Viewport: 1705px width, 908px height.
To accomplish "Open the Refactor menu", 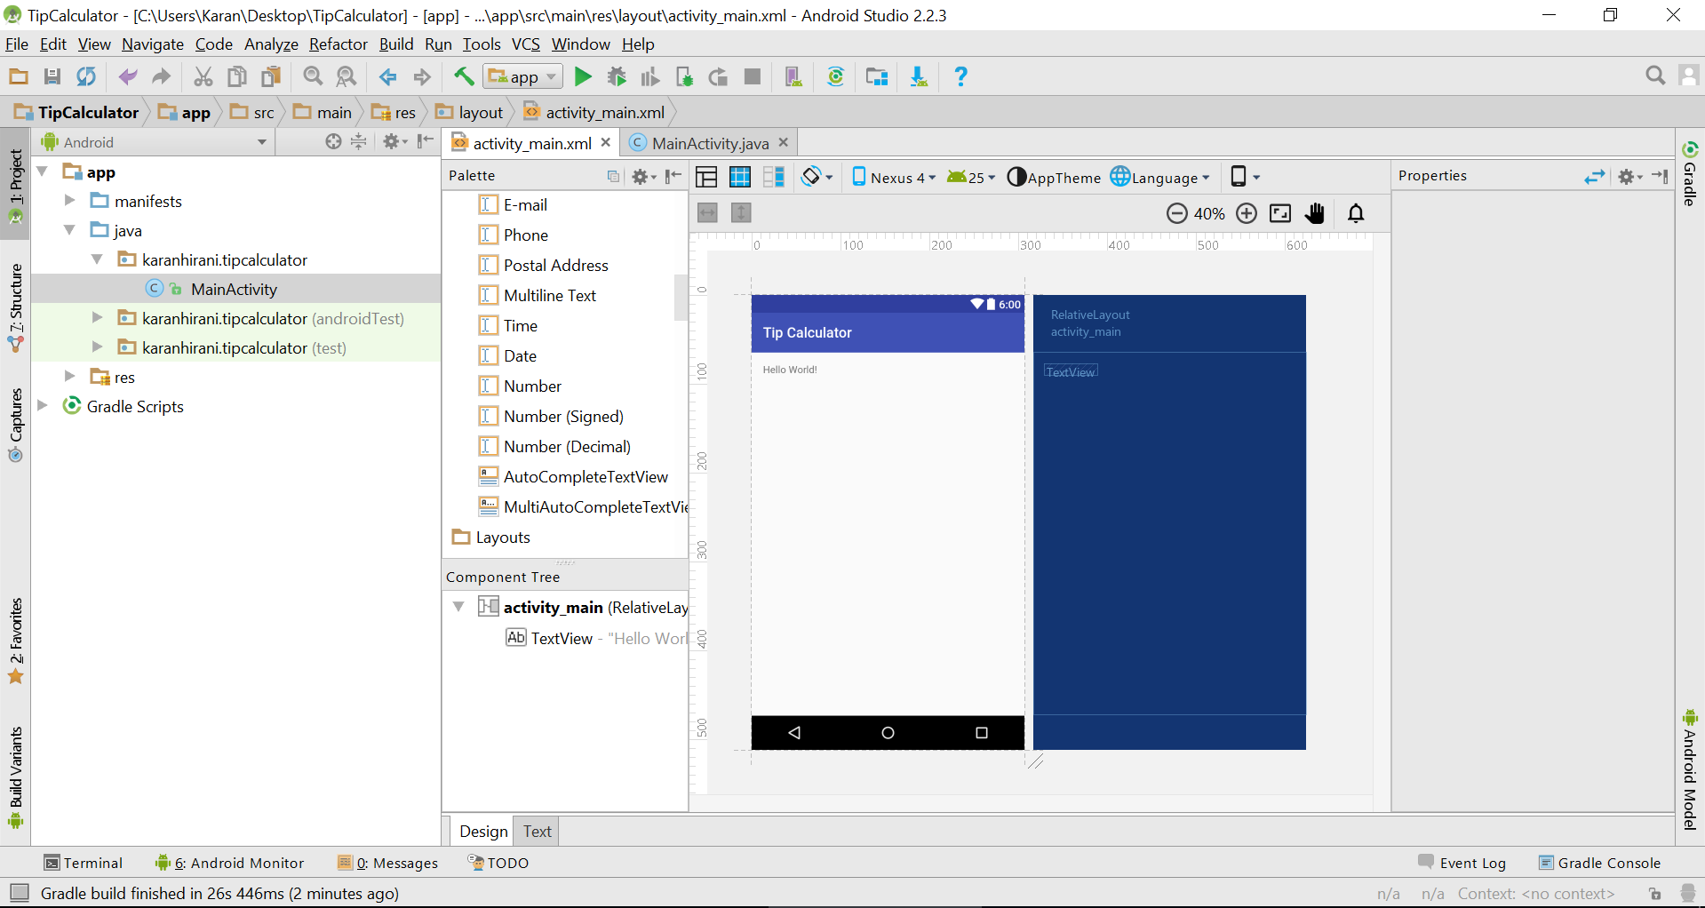I will pyautogui.click(x=338, y=44).
